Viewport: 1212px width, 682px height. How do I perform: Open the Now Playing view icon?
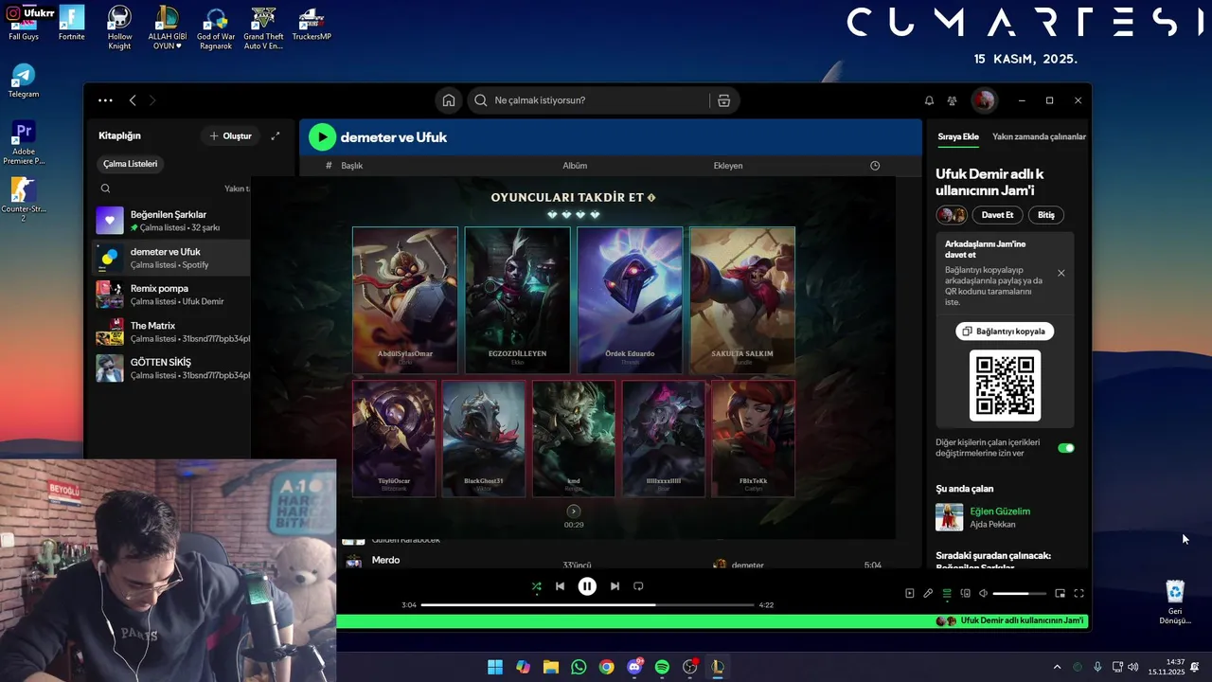click(910, 594)
